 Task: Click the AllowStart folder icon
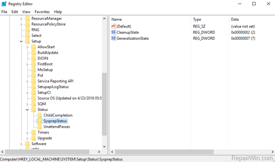[x=34, y=47]
